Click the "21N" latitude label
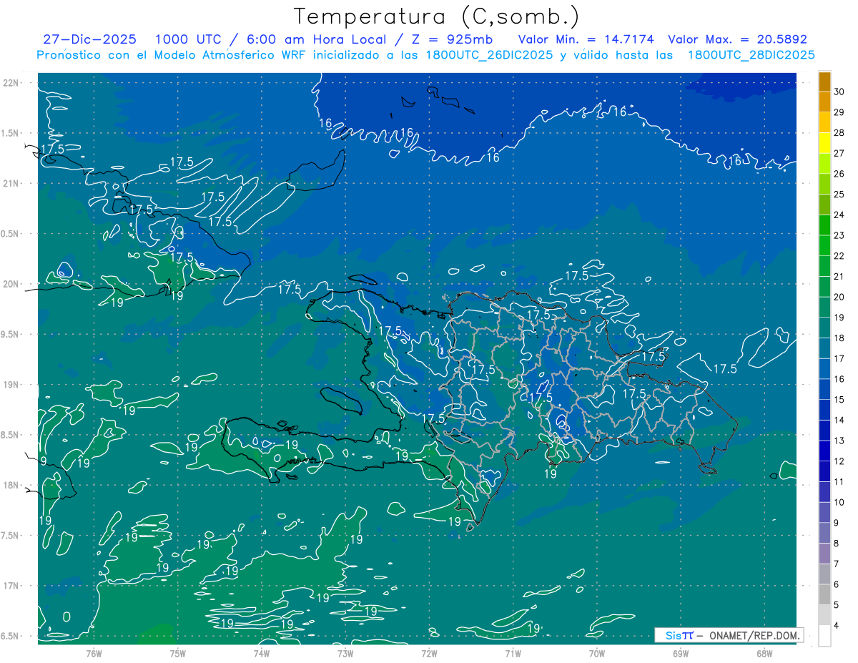 click(x=11, y=183)
